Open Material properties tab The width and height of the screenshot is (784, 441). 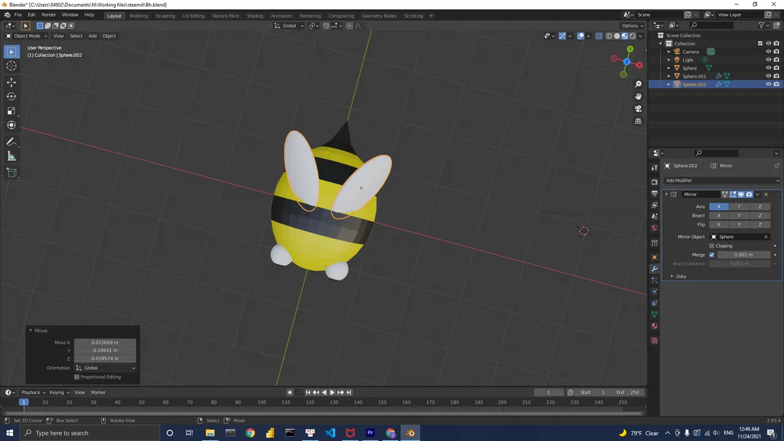pyautogui.click(x=655, y=326)
